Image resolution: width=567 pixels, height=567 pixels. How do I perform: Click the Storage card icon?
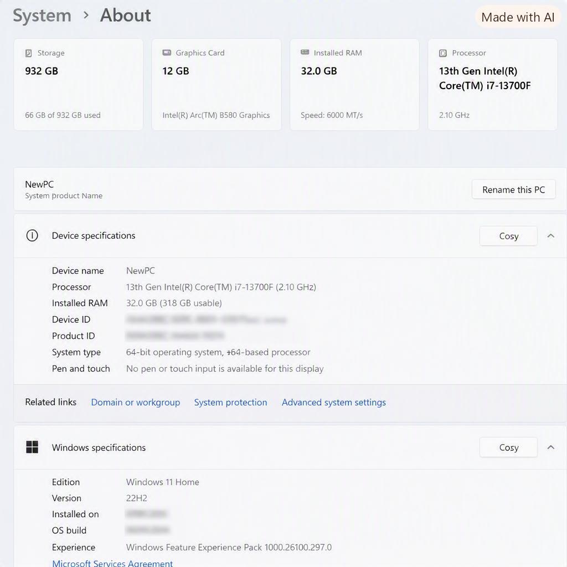tap(29, 53)
